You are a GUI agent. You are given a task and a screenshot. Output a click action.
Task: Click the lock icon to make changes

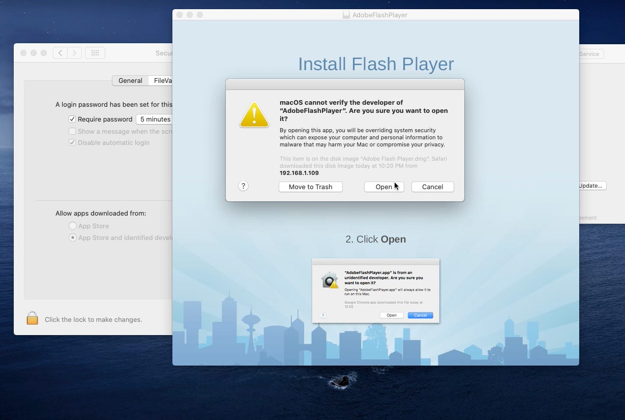[33, 318]
